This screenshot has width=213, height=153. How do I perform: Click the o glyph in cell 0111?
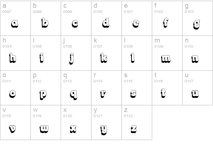coord(13,94)
